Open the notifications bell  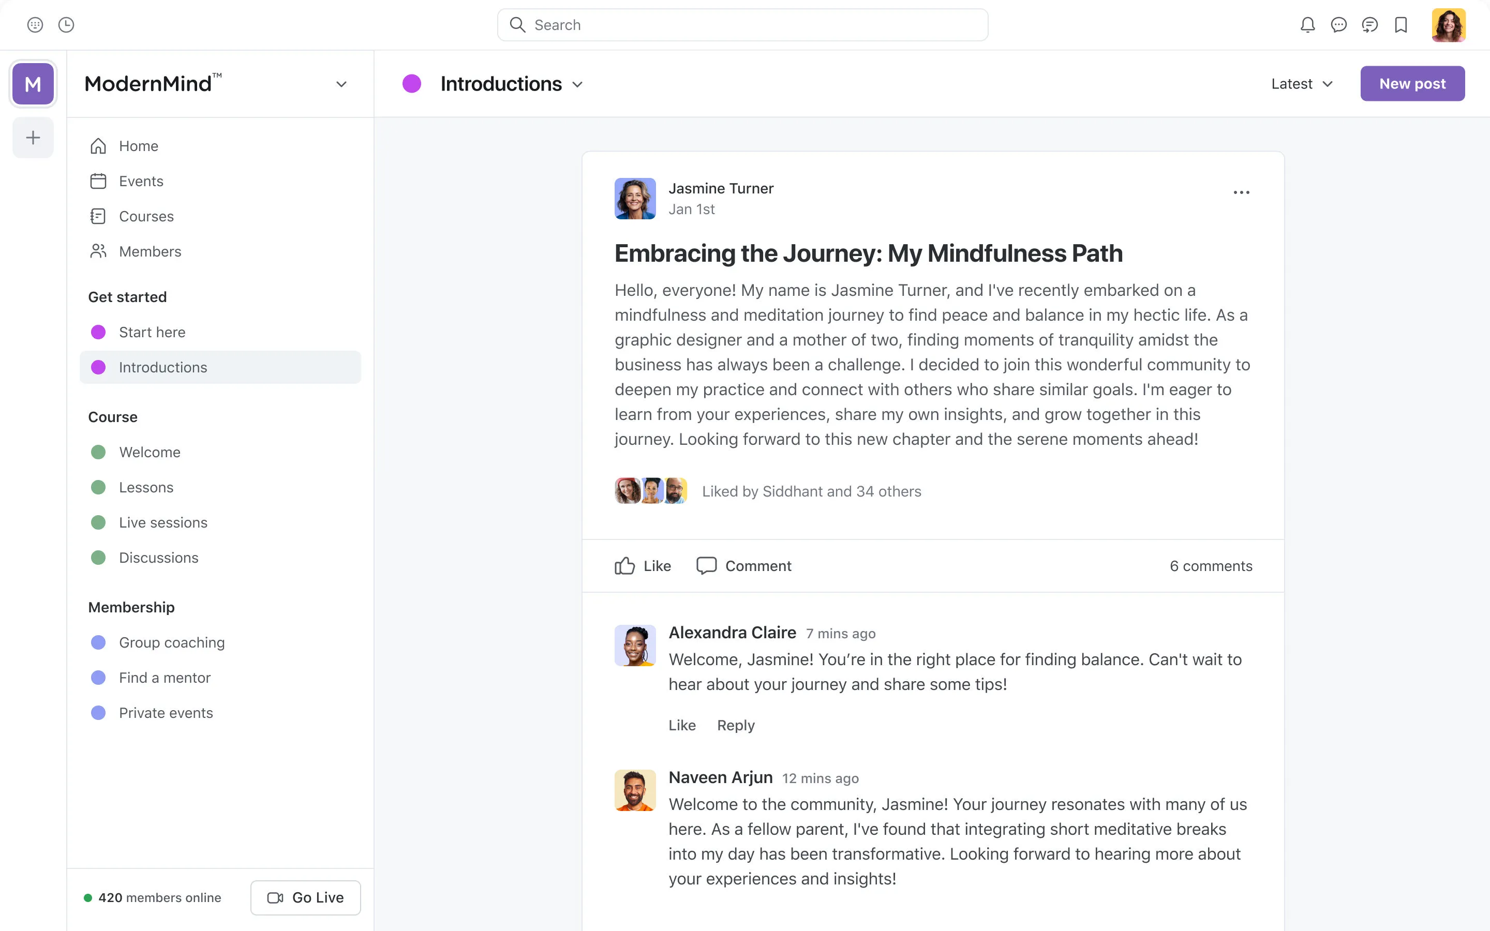[1307, 25]
